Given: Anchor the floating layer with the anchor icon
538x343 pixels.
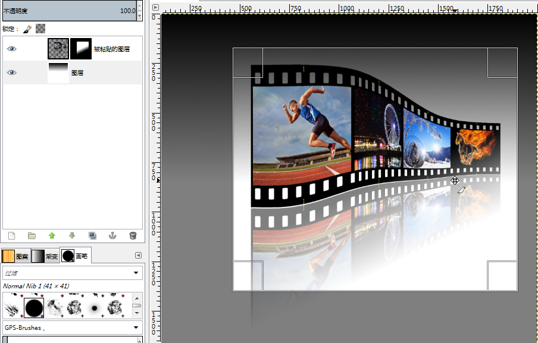Looking at the screenshot, I should tap(112, 236).
